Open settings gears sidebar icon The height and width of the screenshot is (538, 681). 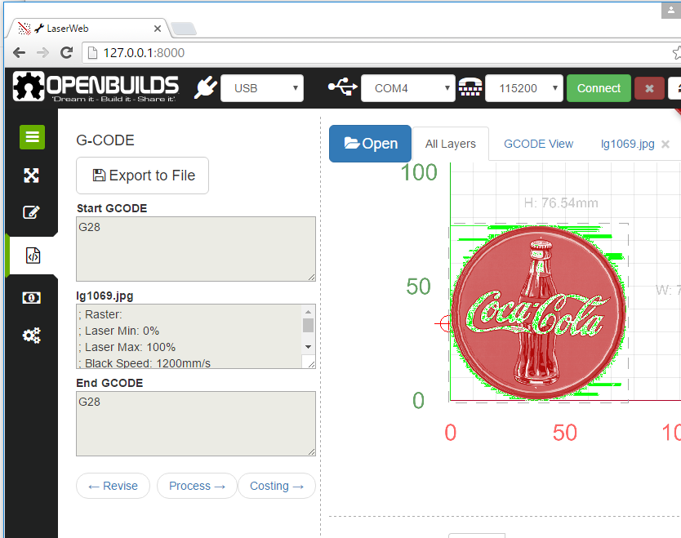(32, 336)
